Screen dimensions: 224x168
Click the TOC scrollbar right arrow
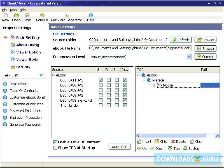(x=217, y=136)
